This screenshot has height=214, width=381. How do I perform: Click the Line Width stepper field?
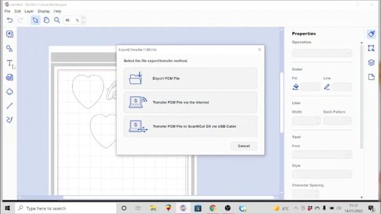[306, 121]
